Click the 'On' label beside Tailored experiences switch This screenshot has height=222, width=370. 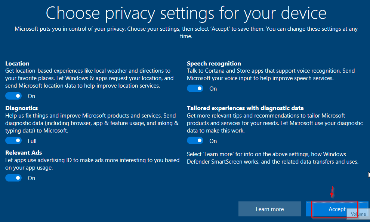click(213, 141)
